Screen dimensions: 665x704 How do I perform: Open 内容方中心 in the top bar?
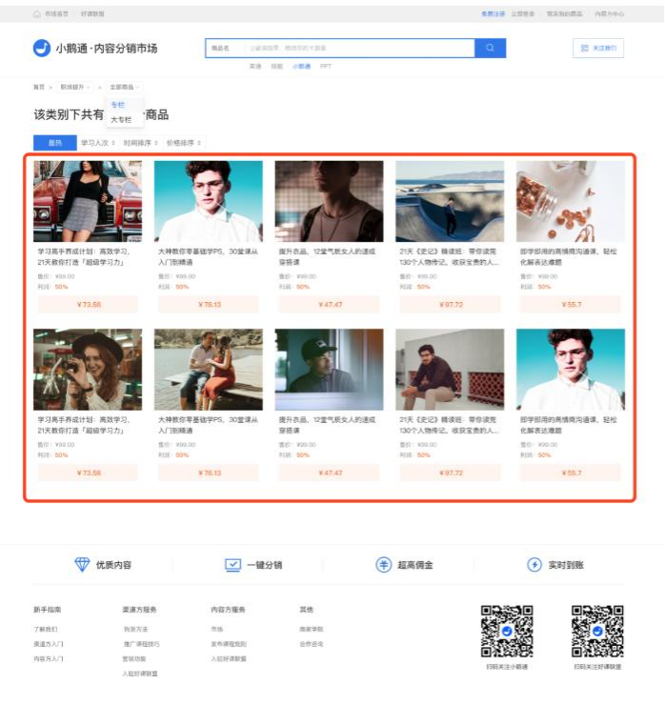pyautogui.click(x=610, y=14)
